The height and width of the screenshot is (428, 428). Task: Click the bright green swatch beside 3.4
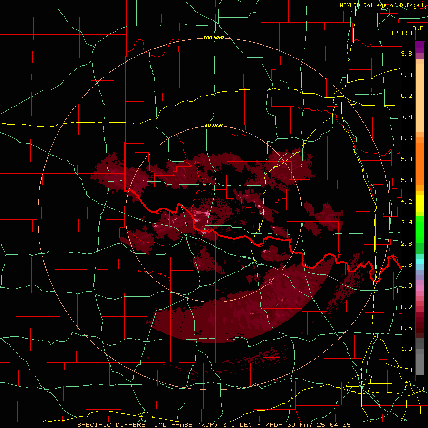(x=420, y=229)
